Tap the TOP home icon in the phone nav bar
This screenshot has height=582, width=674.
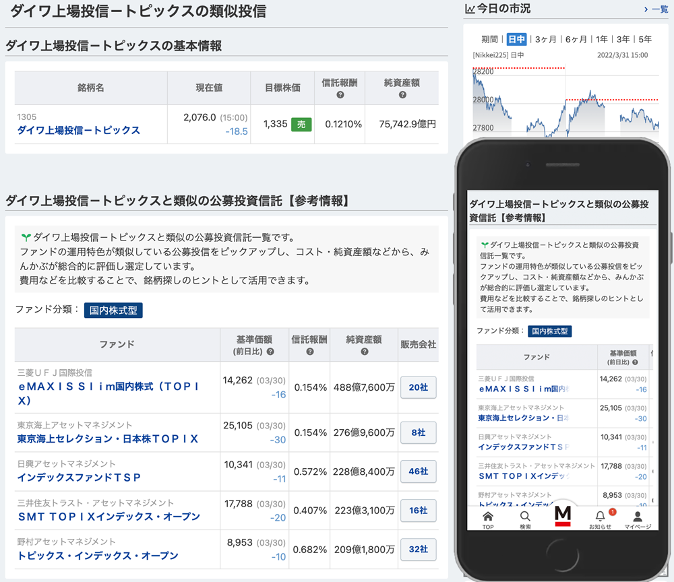point(488,516)
